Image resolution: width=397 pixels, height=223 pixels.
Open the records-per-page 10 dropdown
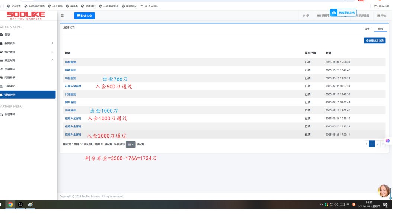(x=131, y=144)
